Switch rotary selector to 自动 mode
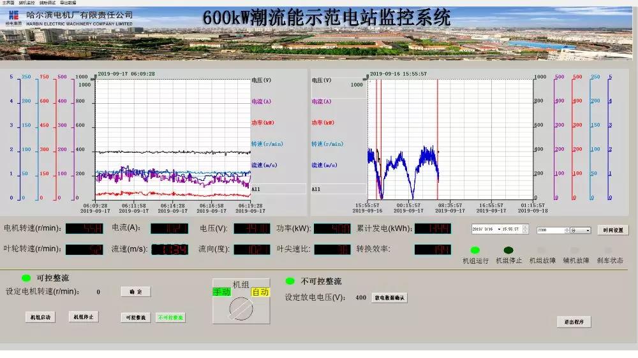This screenshot has height=358, width=638. coord(260,292)
